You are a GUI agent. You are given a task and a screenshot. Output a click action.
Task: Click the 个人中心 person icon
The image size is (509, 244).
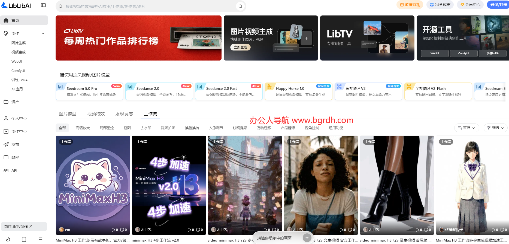point(6,118)
